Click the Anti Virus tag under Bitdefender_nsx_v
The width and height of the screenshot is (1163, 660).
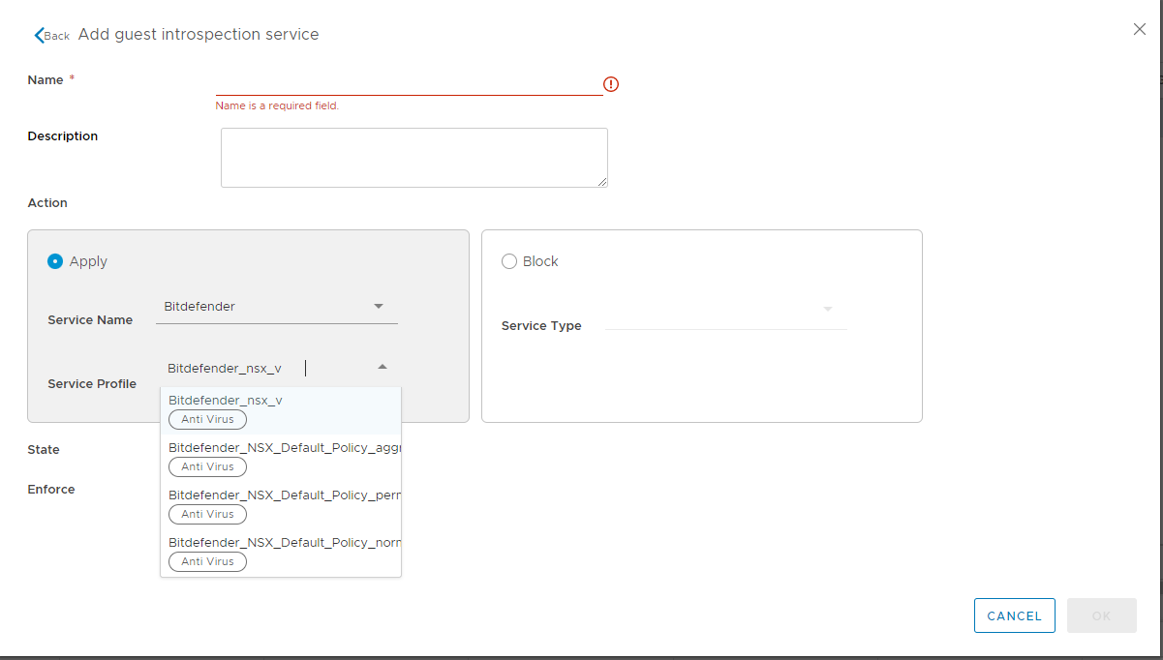(x=207, y=419)
